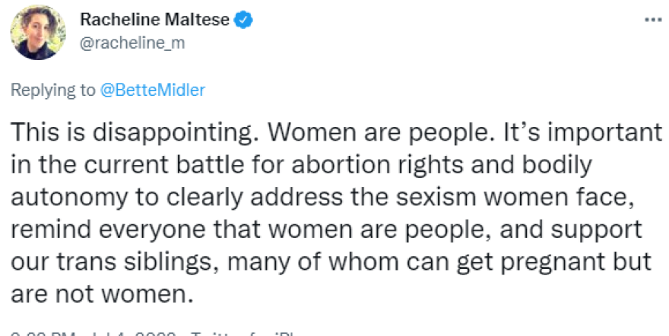The height and width of the screenshot is (336, 669).
Task: Click the blue verified badge icon
Action: coord(243,20)
